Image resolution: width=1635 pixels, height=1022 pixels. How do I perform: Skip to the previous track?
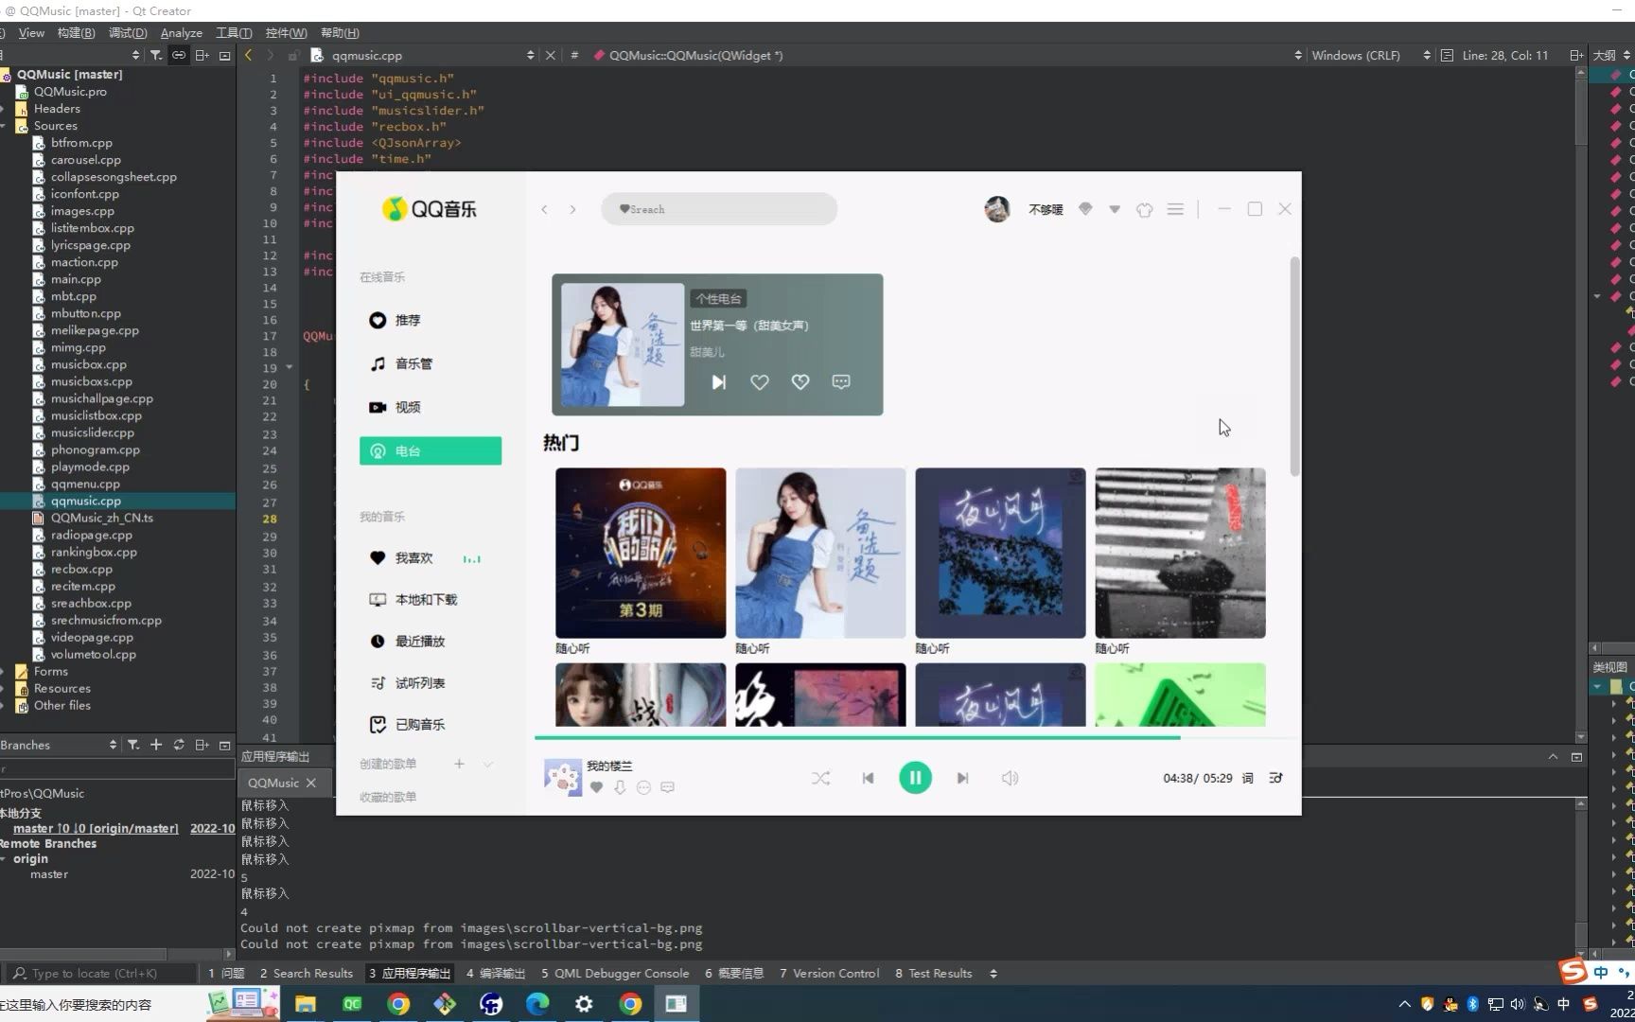click(x=868, y=778)
